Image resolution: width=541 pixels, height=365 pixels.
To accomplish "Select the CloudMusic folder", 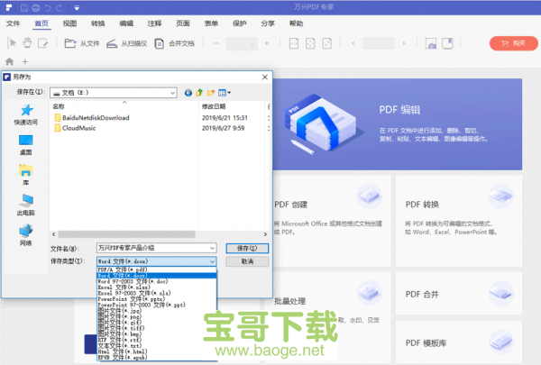I will tap(75, 128).
